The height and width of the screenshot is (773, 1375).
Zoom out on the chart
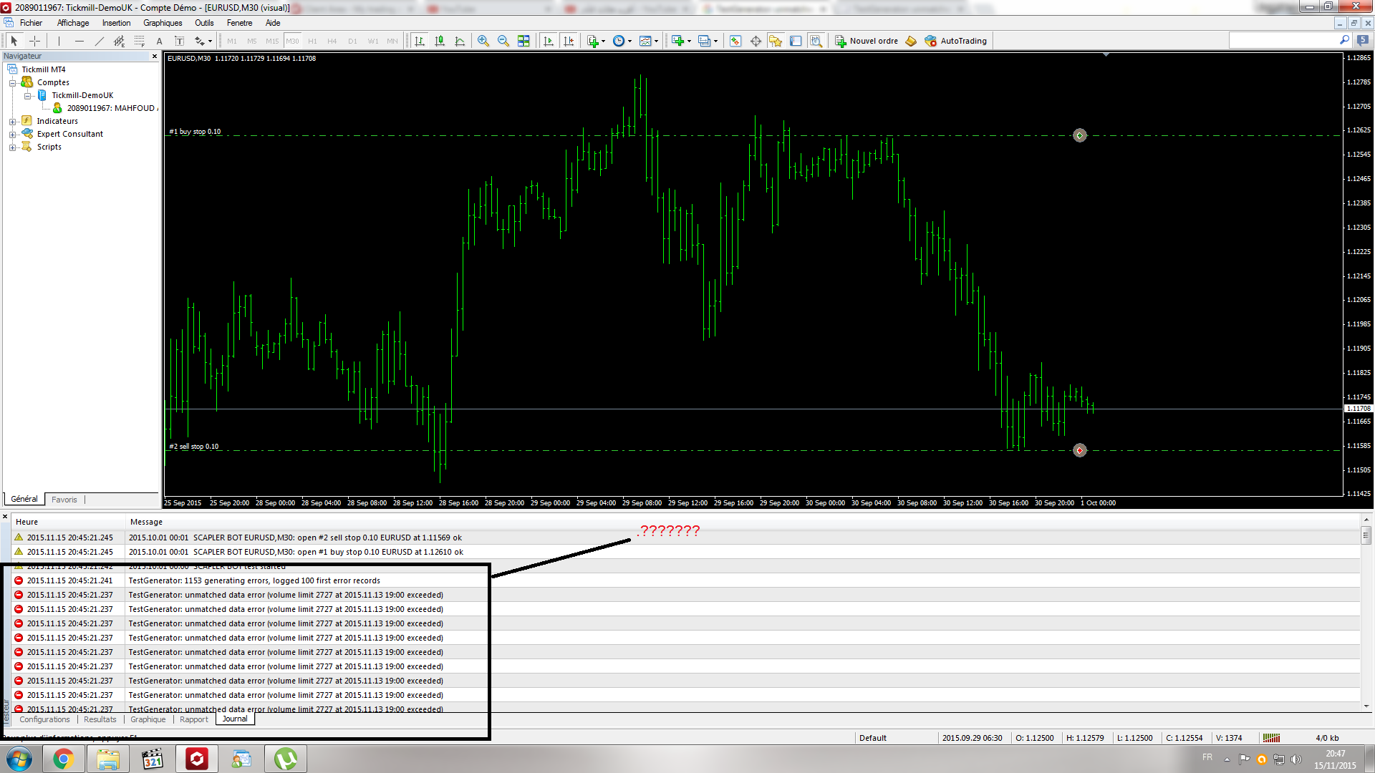(503, 41)
